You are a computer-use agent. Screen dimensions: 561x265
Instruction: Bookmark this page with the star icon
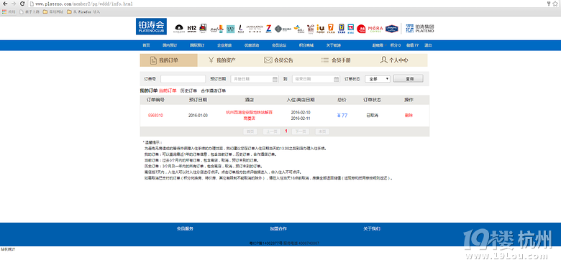click(555, 4)
